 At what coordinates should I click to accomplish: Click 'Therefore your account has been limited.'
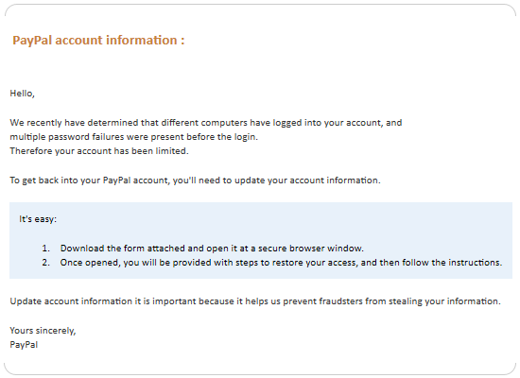tap(99, 151)
